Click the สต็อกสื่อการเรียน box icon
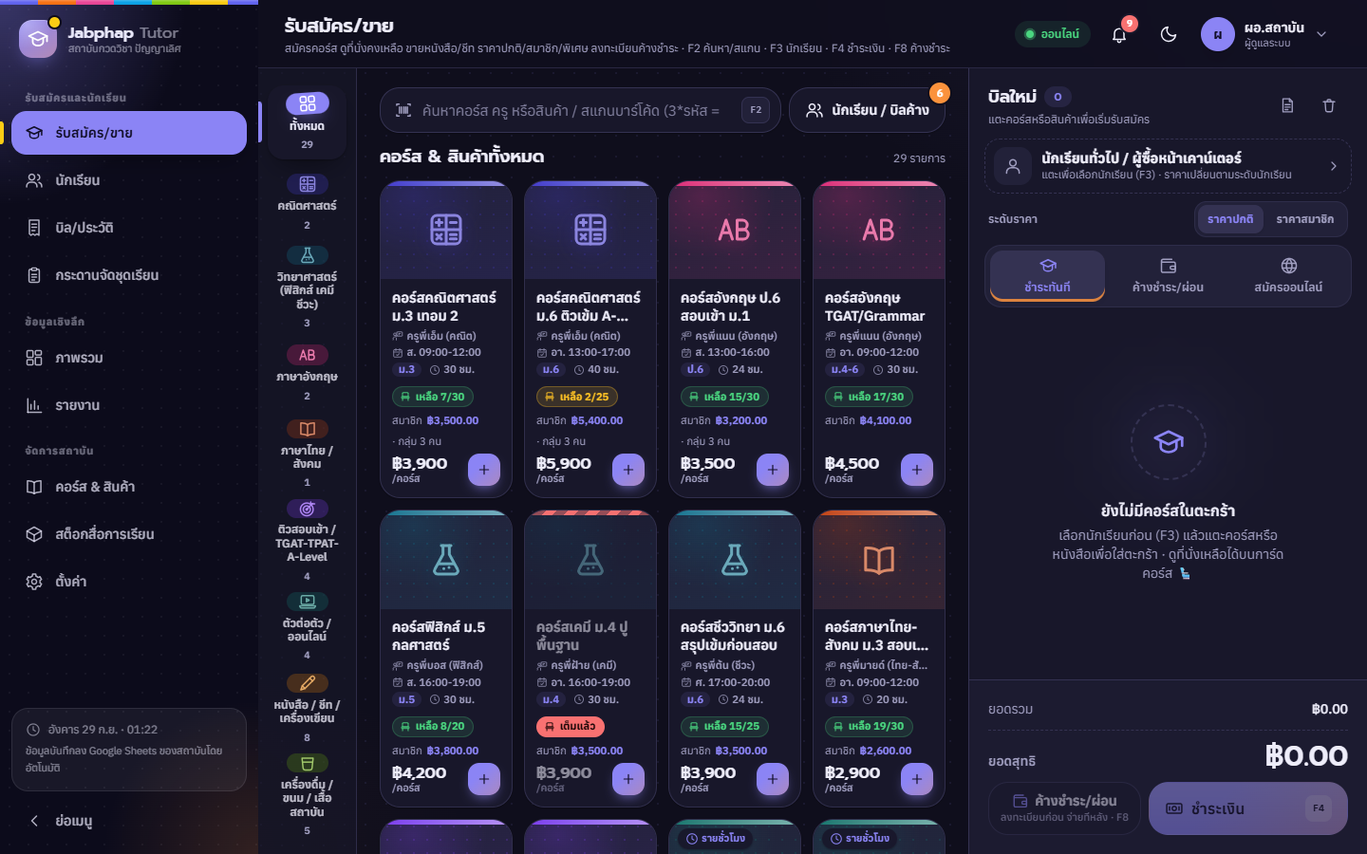This screenshot has height=854, width=1367. tap(34, 534)
